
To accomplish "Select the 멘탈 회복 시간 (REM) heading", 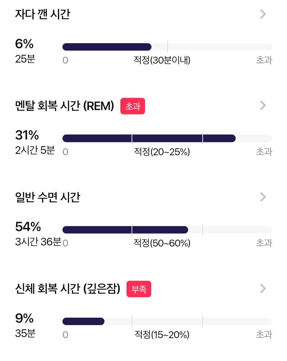I will tap(65, 106).
